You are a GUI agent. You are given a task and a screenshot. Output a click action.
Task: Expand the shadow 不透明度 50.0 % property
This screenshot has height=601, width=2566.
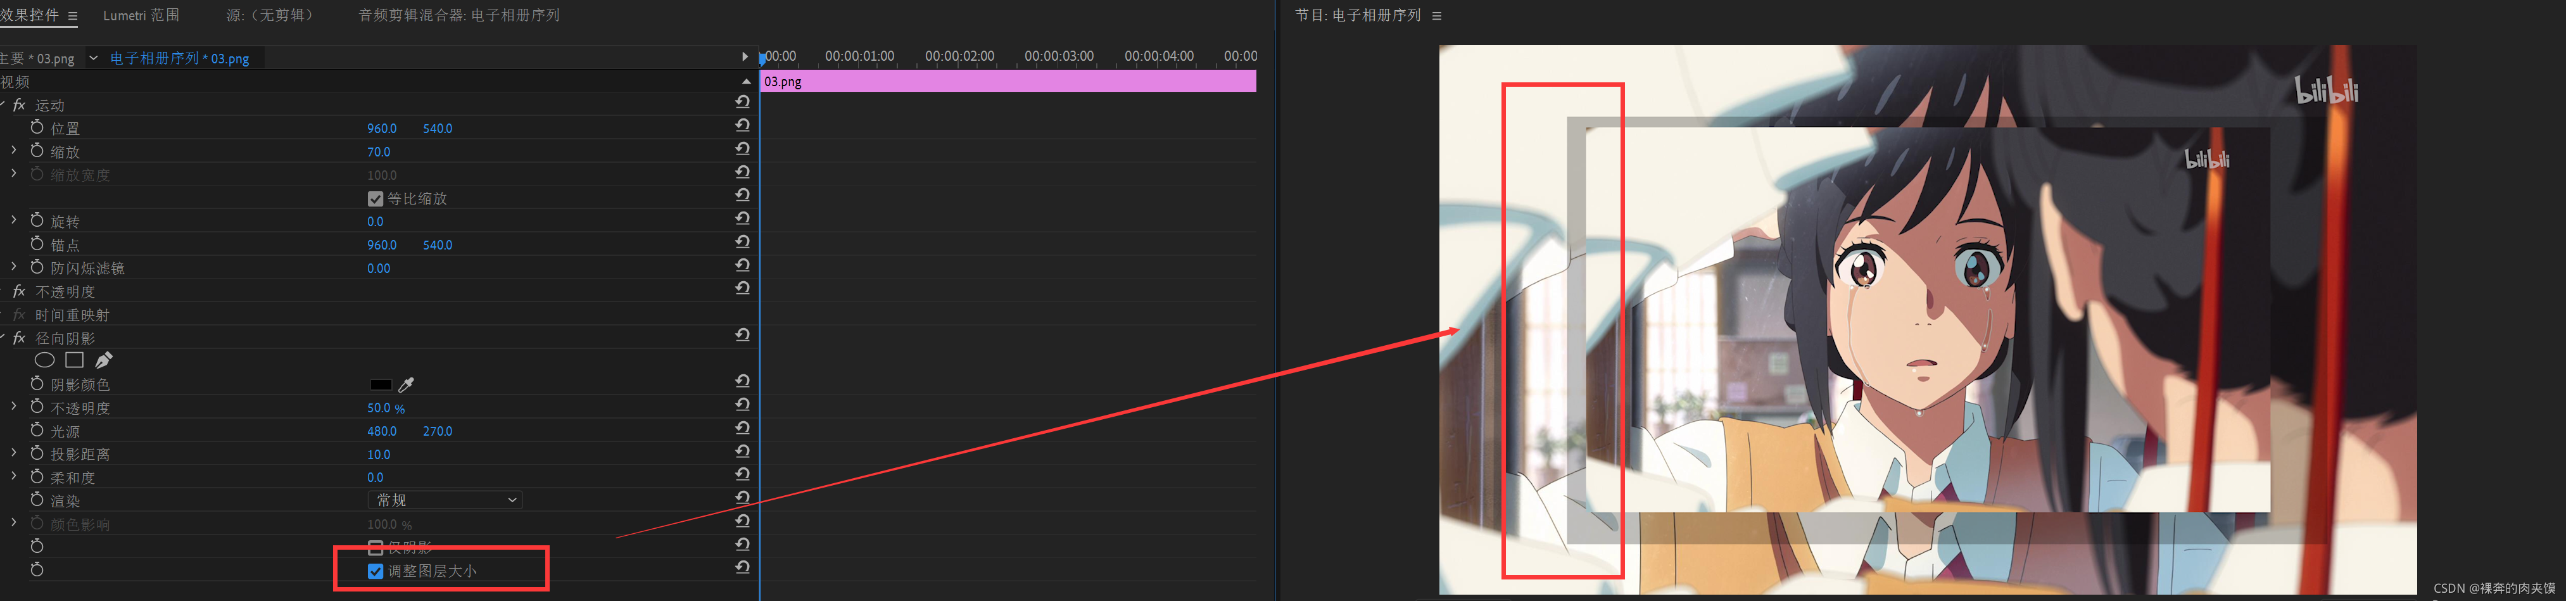tap(13, 407)
